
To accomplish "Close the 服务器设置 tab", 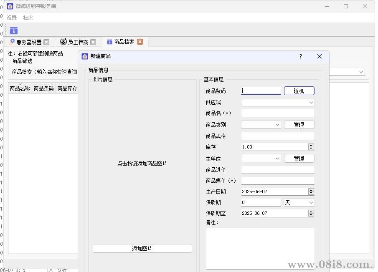I will (x=46, y=42).
